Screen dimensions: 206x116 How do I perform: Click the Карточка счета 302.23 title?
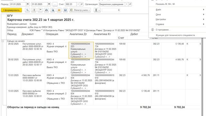[41, 20]
